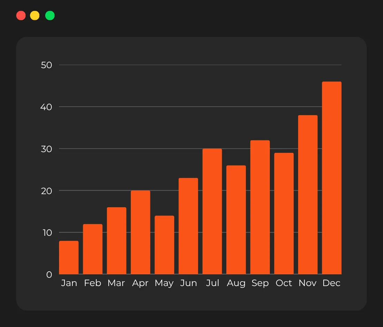Click the Jun month label
This screenshot has width=383, height=327.
coord(188,283)
